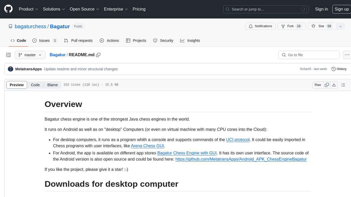Focus the Go to file field
This screenshot has width=351, height=197.
(x=309, y=55)
